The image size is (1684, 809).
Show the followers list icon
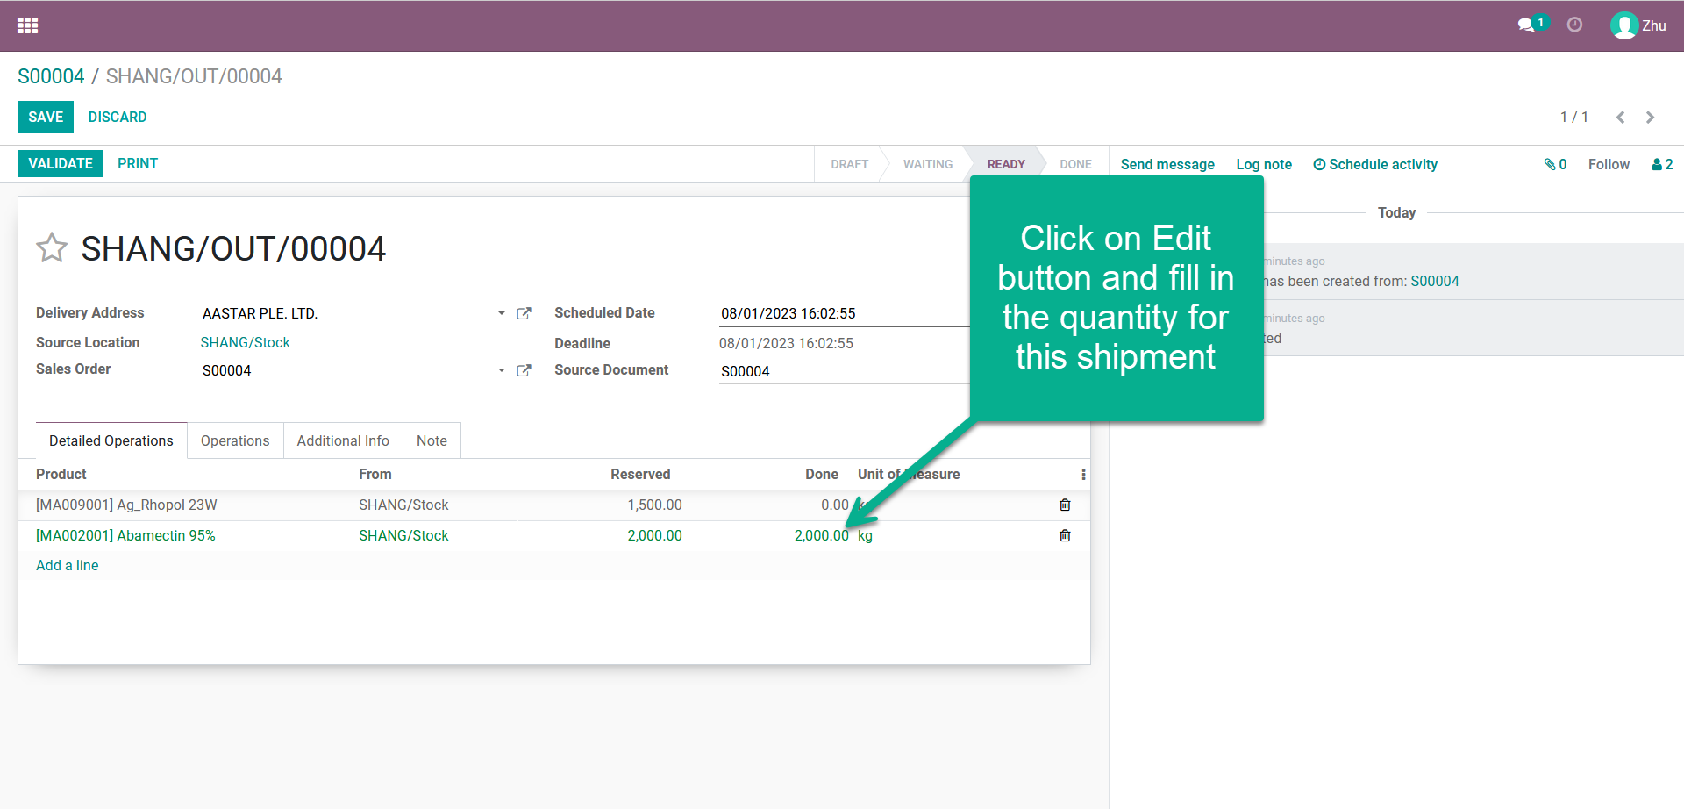1662,164
